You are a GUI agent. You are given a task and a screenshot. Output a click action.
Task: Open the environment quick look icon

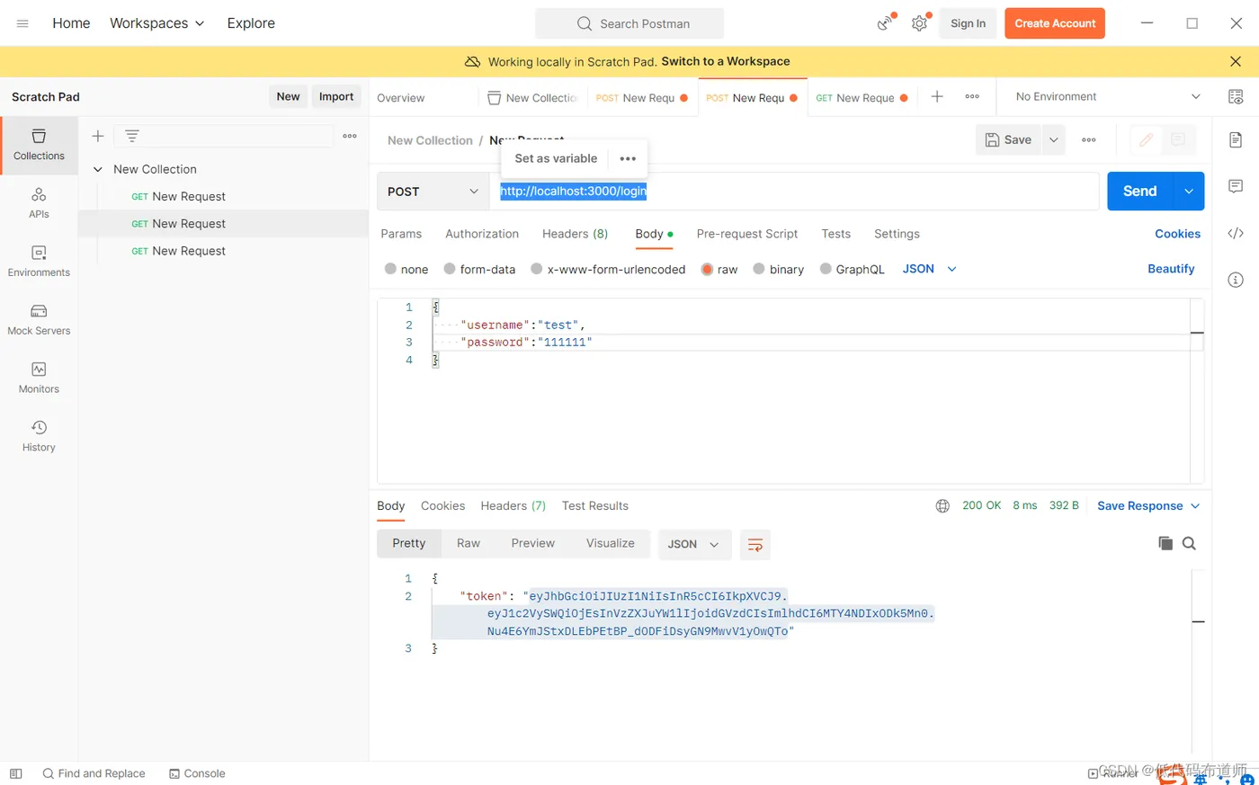coord(1236,97)
